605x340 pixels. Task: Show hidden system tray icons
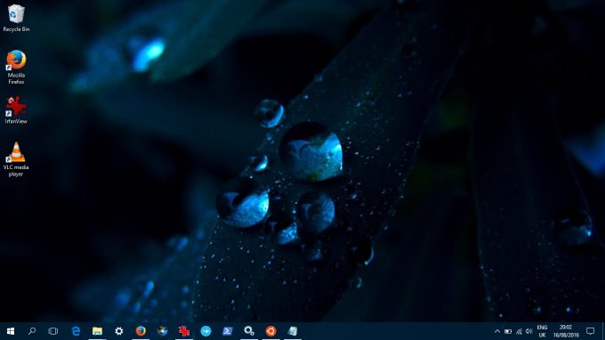497,331
